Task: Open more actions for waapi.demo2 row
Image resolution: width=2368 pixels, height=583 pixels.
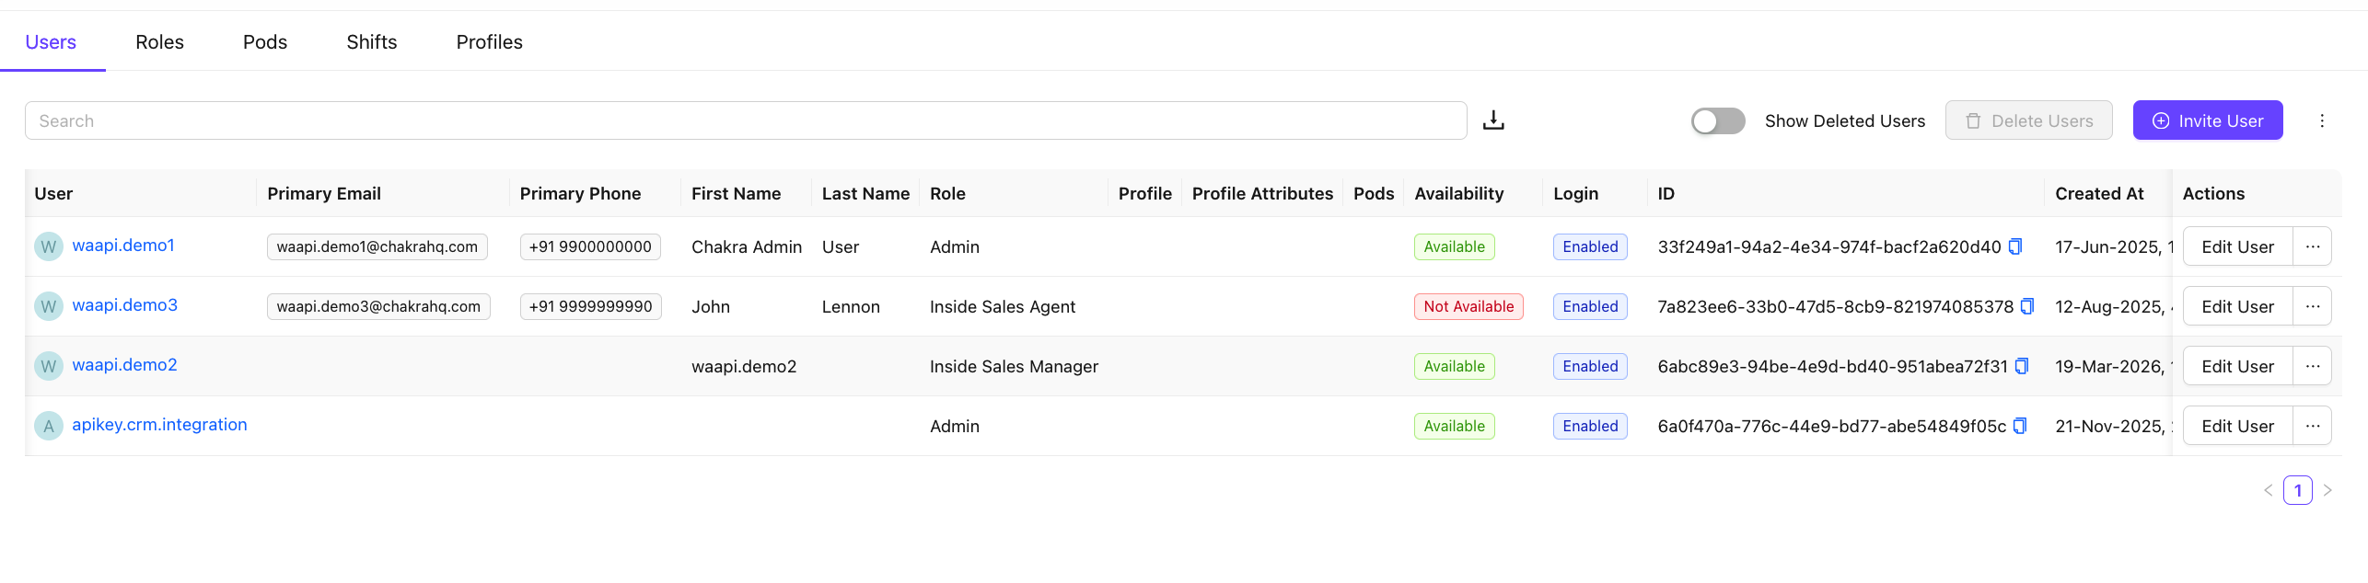Action: [x=2313, y=366]
